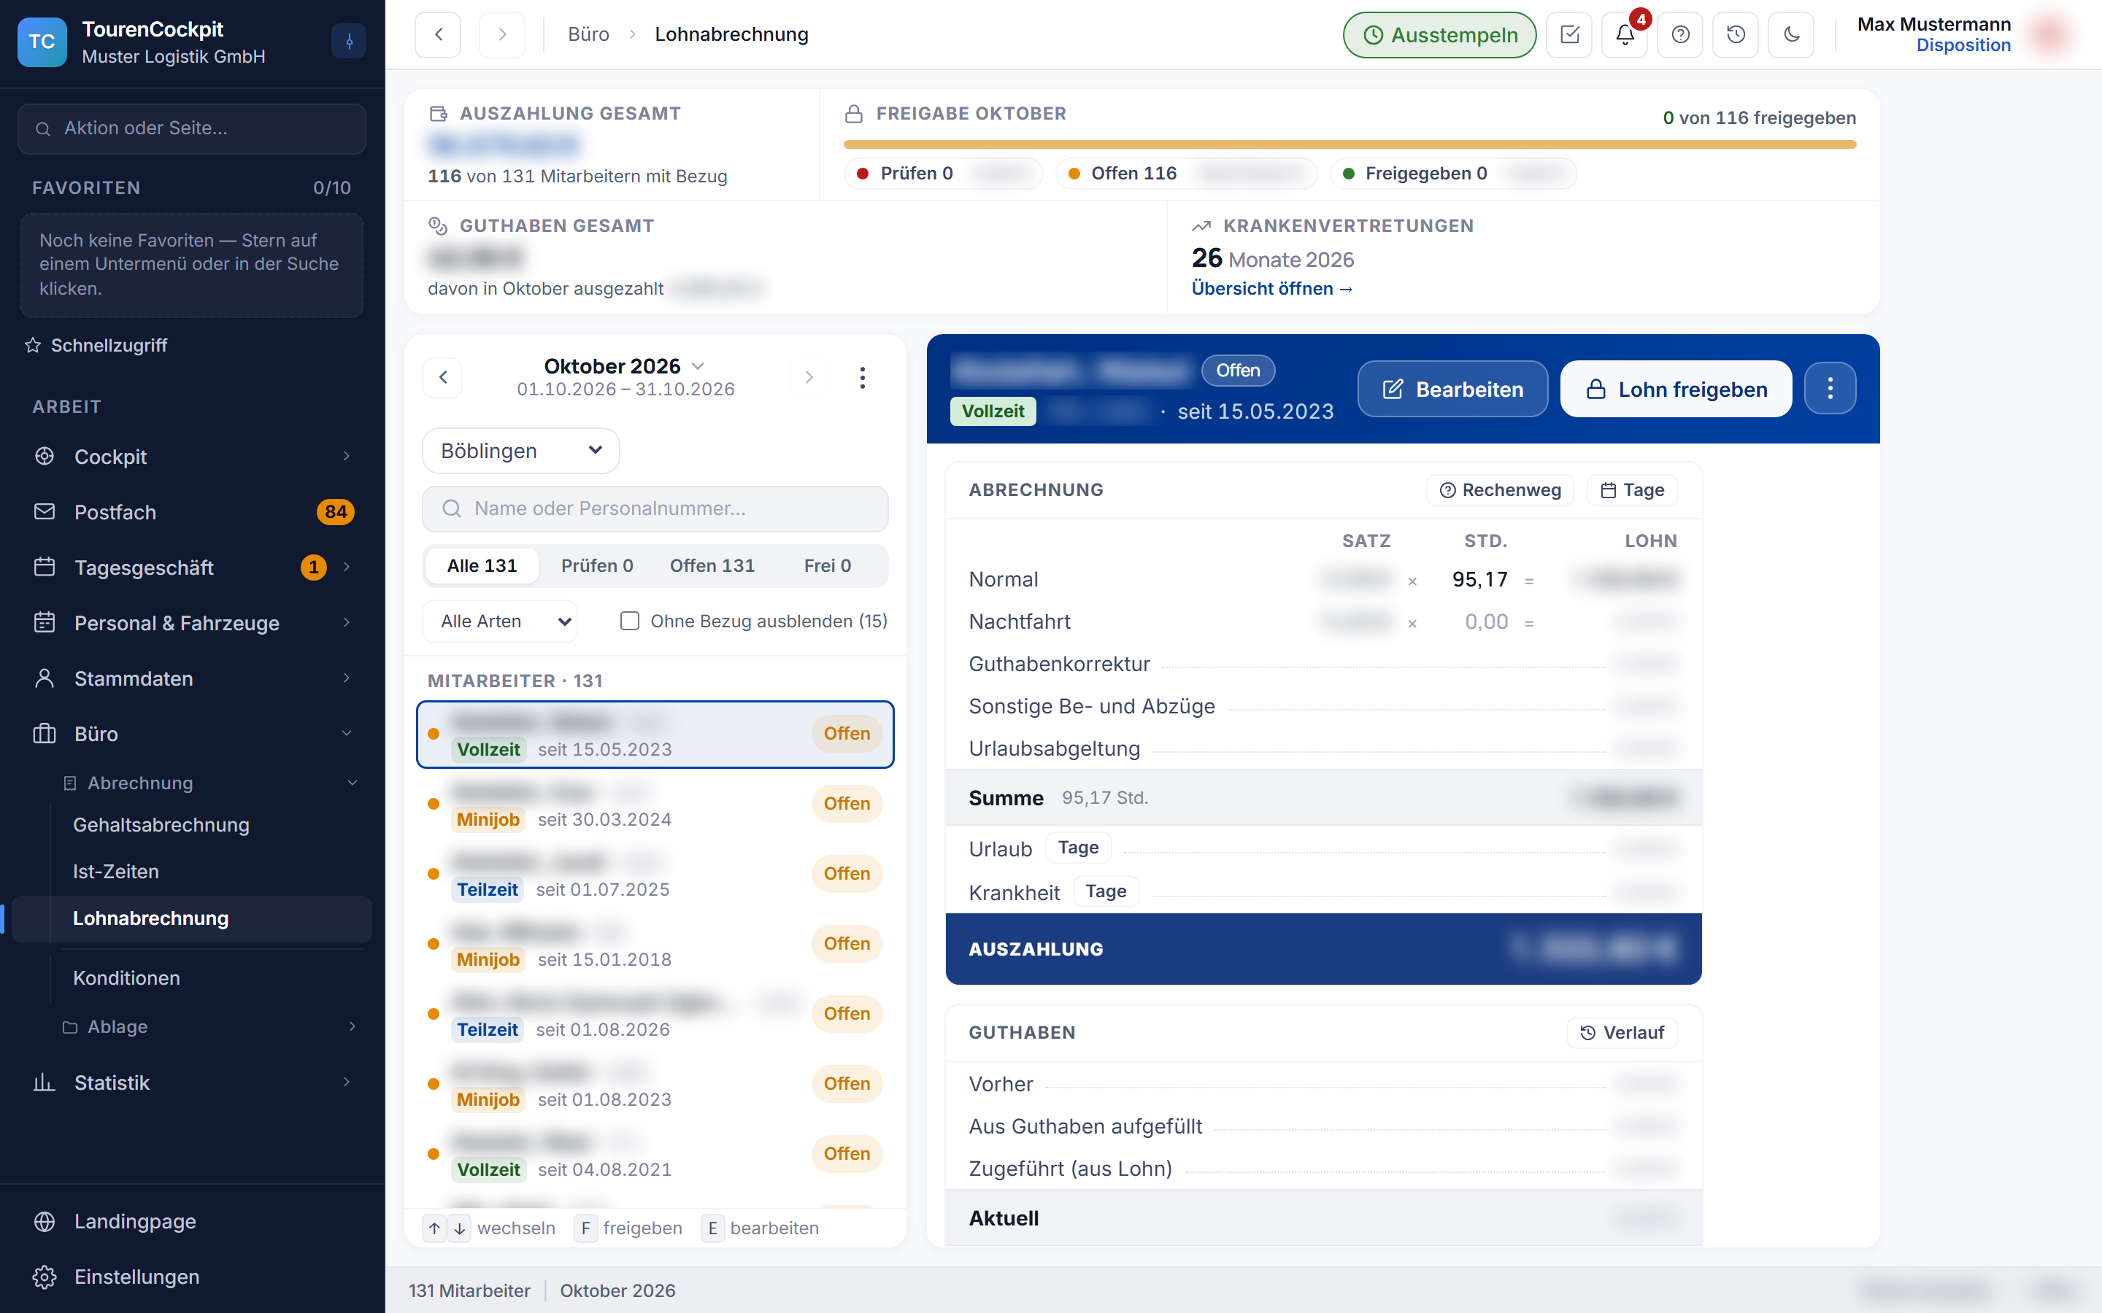Image resolution: width=2102 pixels, height=1313 pixels.
Task: Go to next month with right arrow
Action: 809,377
